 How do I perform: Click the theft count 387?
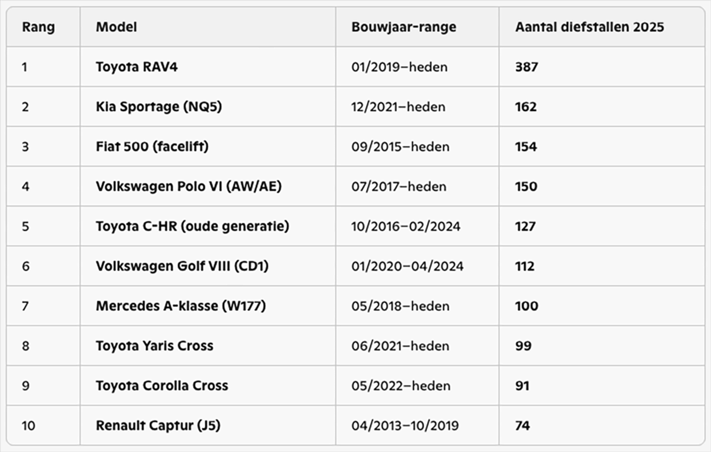point(526,67)
